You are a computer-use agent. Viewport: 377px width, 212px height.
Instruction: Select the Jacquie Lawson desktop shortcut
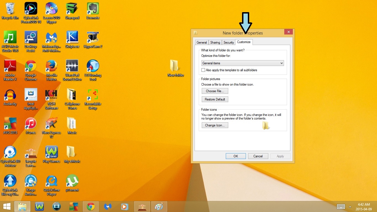pos(31,156)
